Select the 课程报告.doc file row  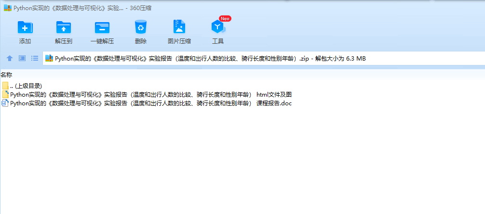[x=147, y=103]
